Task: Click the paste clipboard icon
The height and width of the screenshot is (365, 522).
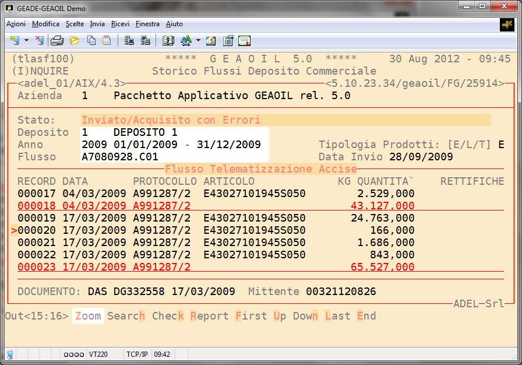Action: tap(107, 41)
